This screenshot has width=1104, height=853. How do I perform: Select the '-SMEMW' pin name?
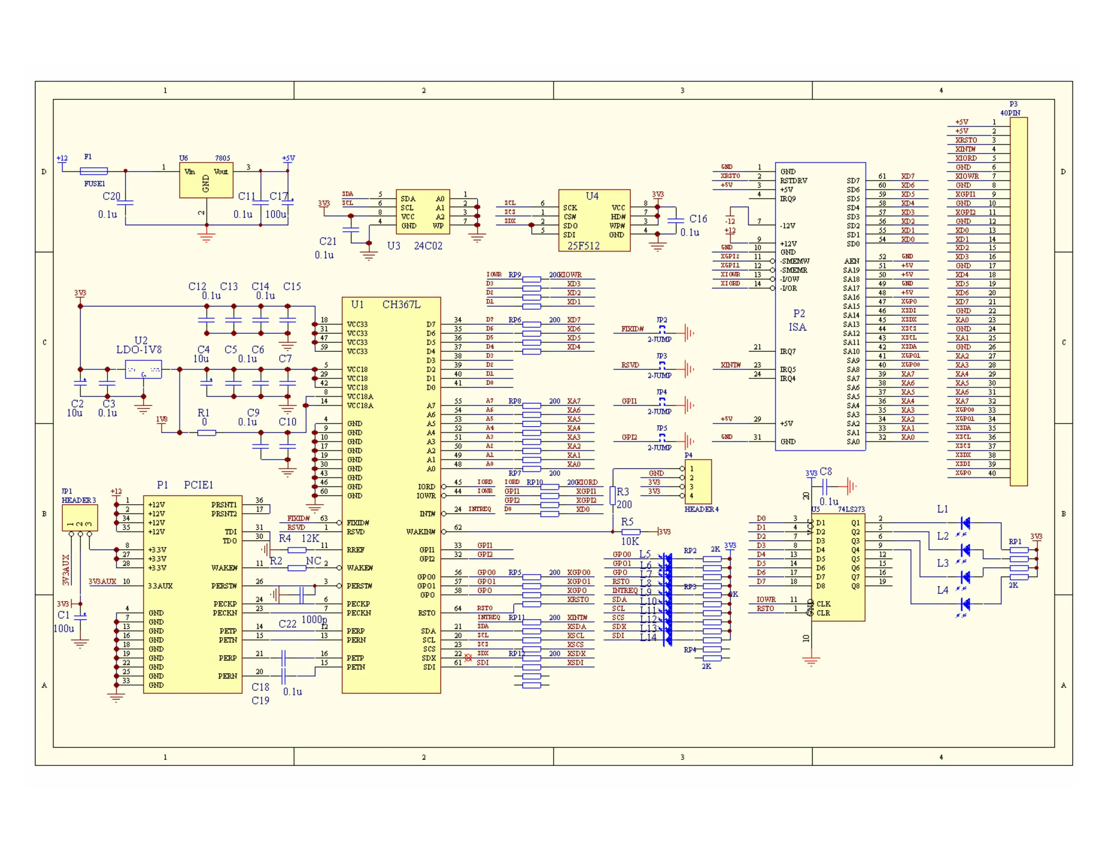click(x=795, y=261)
